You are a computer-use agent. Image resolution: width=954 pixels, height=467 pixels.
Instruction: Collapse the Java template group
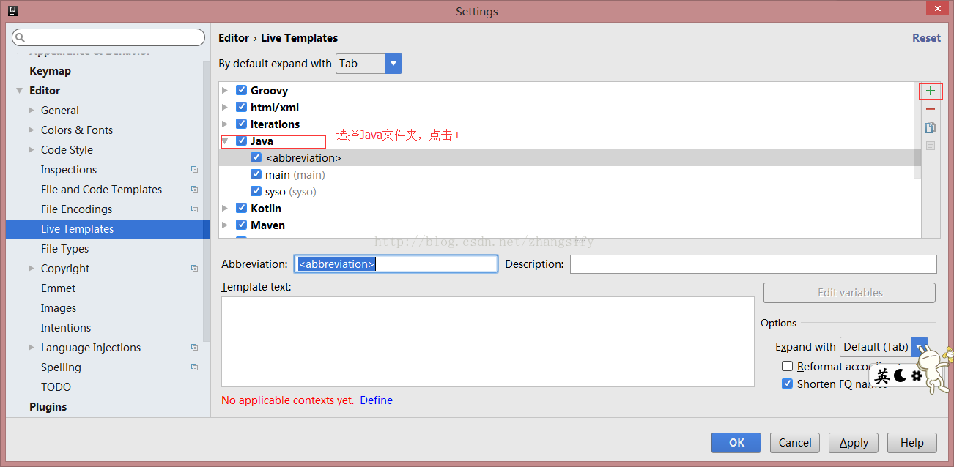225,141
